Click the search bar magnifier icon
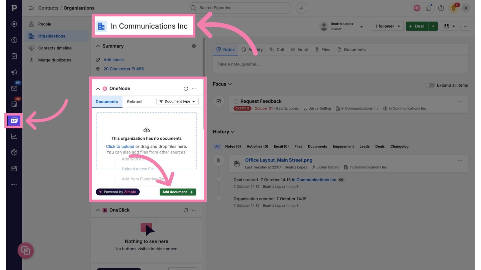Viewport: 481px width, 270px height. pos(193,7)
